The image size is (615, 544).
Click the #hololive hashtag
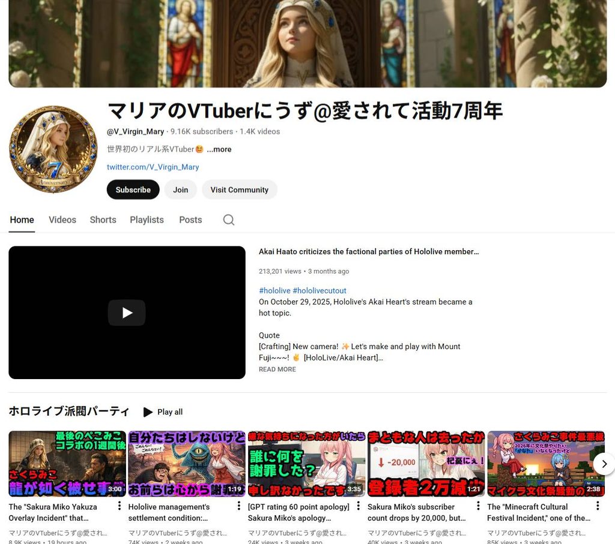[274, 291]
